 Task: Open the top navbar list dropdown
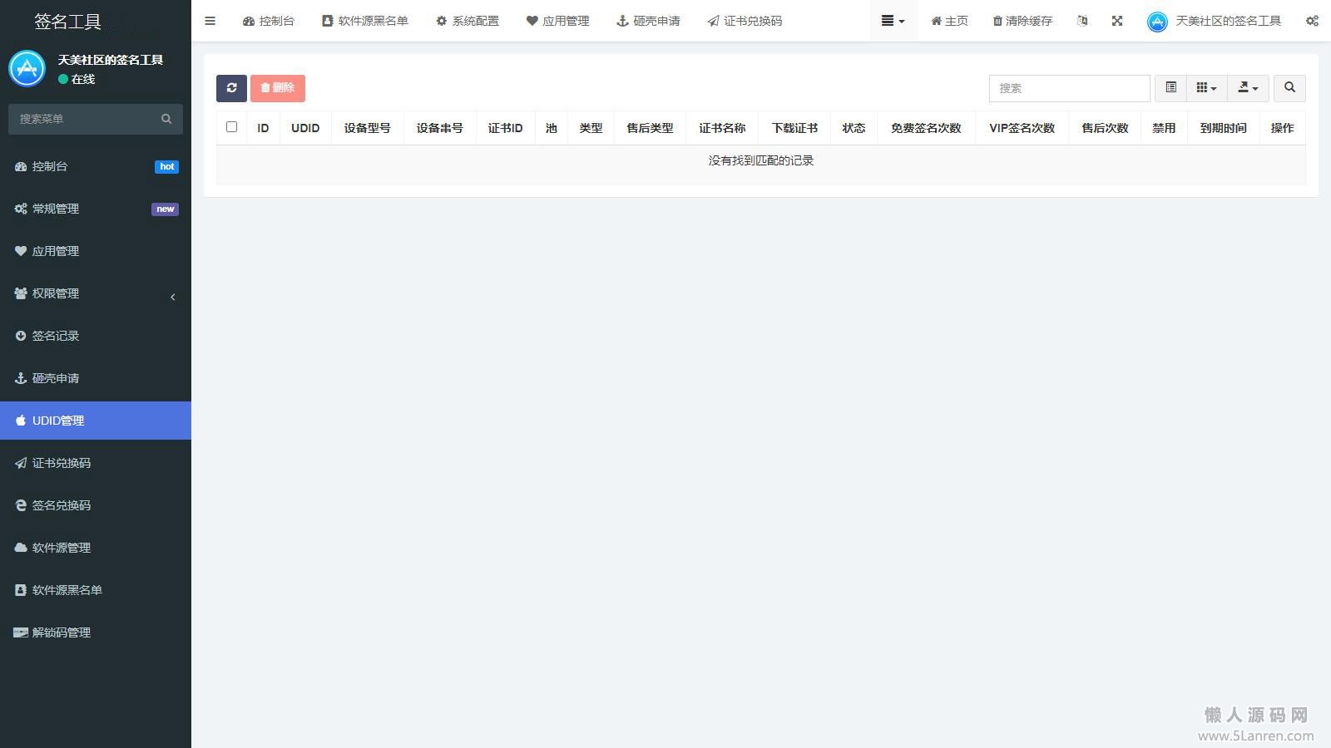pos(893,21)
